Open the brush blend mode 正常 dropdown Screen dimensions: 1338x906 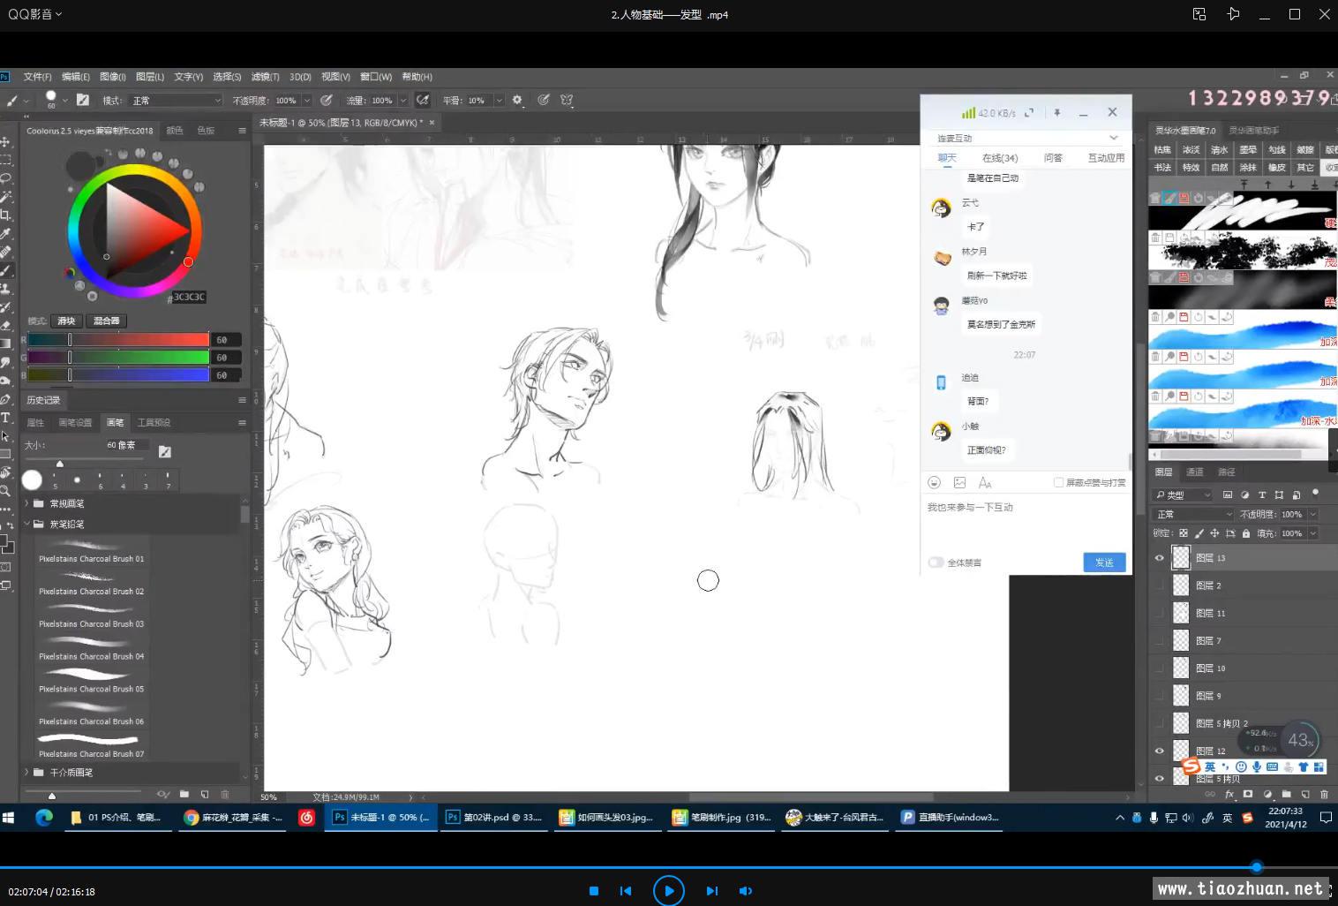point(177,101)
